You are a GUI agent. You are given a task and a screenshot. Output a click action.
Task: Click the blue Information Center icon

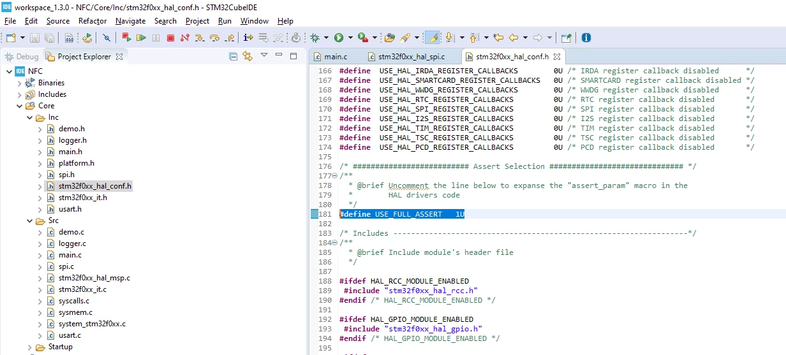tap(586, 38)
